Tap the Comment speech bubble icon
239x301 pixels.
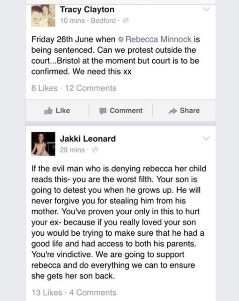point(103,111)
